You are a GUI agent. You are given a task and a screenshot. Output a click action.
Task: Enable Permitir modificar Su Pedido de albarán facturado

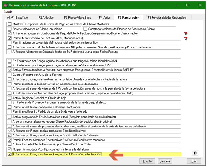click(x=10, y=111)
